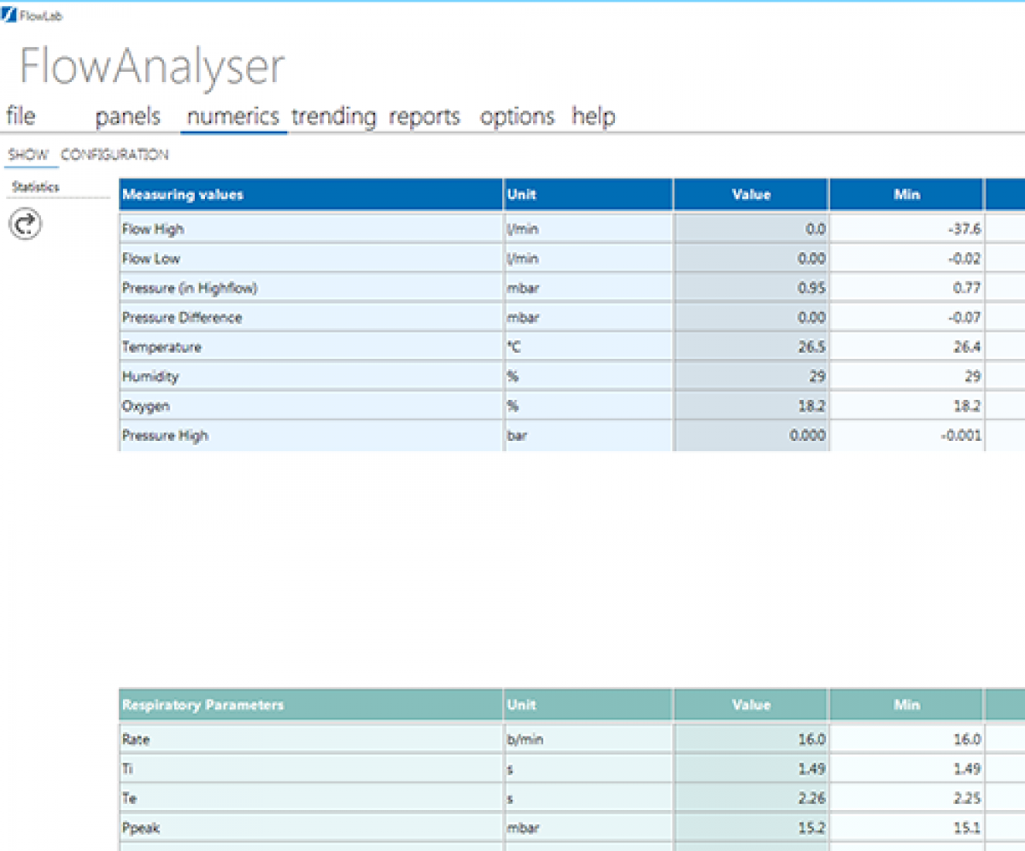Image resolution: width=1025 pixels, height=851 pixels.
Task: Click the Rate value cell showing 16.0
Action: [x=752, y=739]
